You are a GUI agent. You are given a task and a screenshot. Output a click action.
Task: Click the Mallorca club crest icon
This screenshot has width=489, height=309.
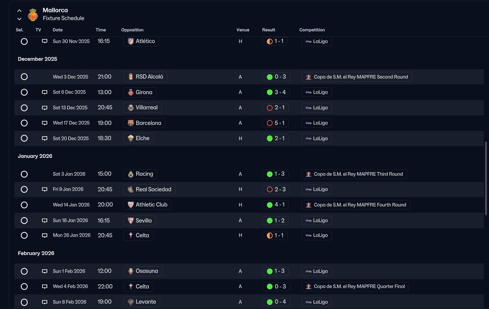tap(33, 15)
